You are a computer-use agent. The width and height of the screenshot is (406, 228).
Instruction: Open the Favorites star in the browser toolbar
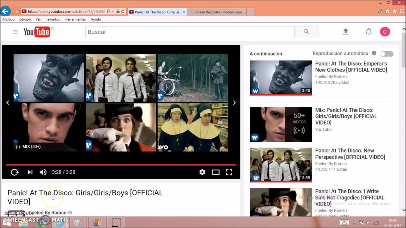394,11
